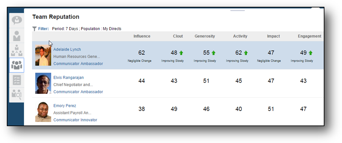Open Elvis Rangarajan's profile link
The height and width of the screenshot is (143, 342).
click(69, 78)
